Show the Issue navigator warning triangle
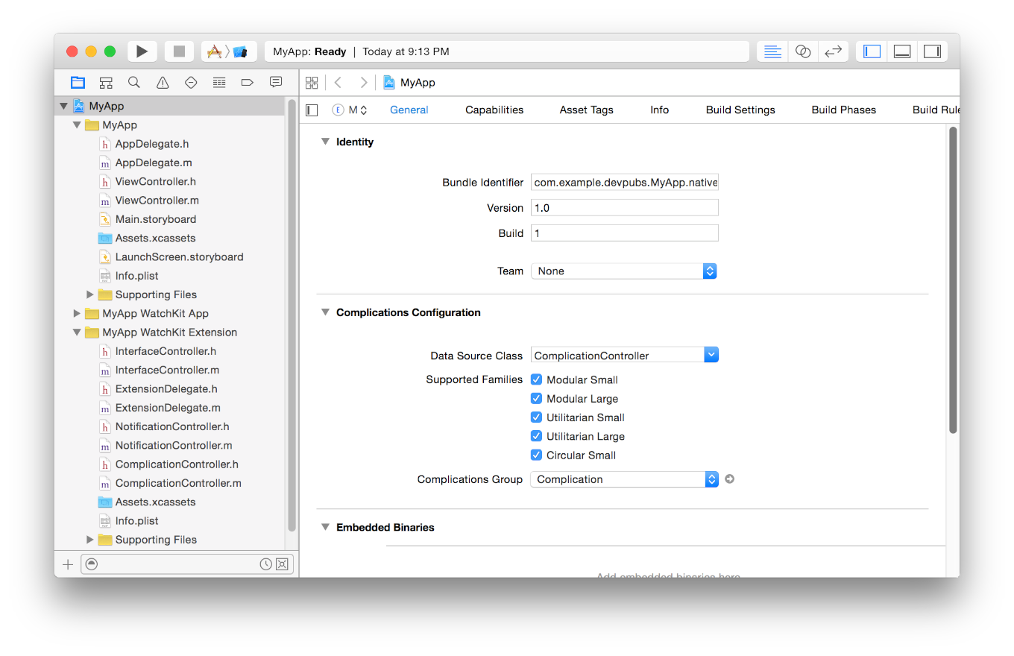This screenshot has height=656, width=1014. tap(163, 82)
